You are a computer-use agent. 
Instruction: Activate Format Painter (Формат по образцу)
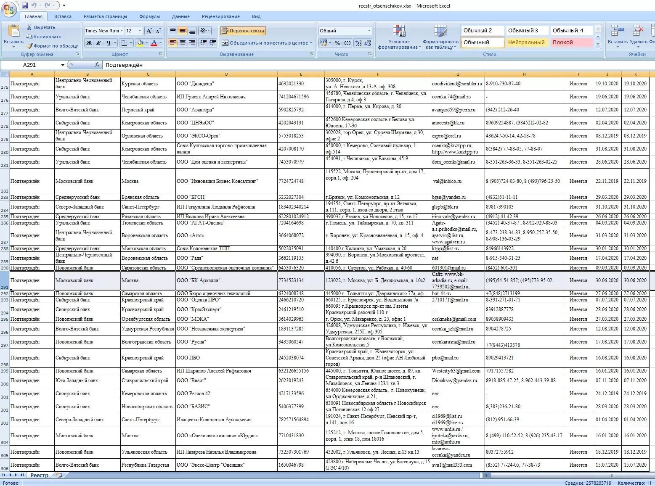point(52,46)
